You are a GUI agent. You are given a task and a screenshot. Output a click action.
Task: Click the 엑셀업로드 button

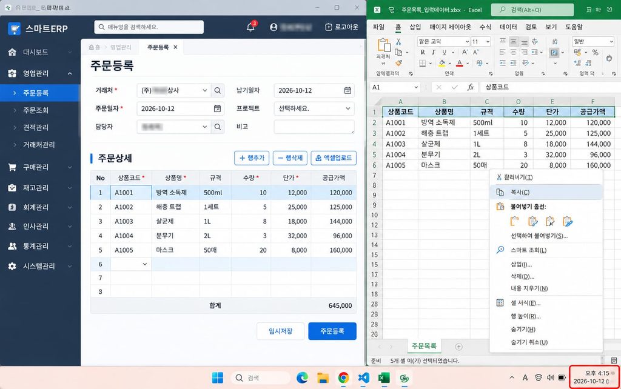tap(334, 158)
